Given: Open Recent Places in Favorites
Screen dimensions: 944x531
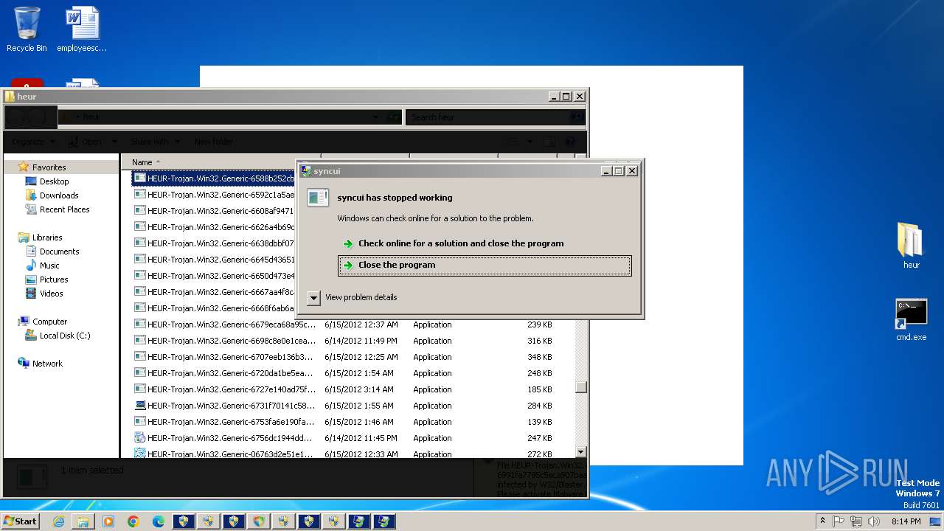Looking at the screenshot, I should point(64,209).
